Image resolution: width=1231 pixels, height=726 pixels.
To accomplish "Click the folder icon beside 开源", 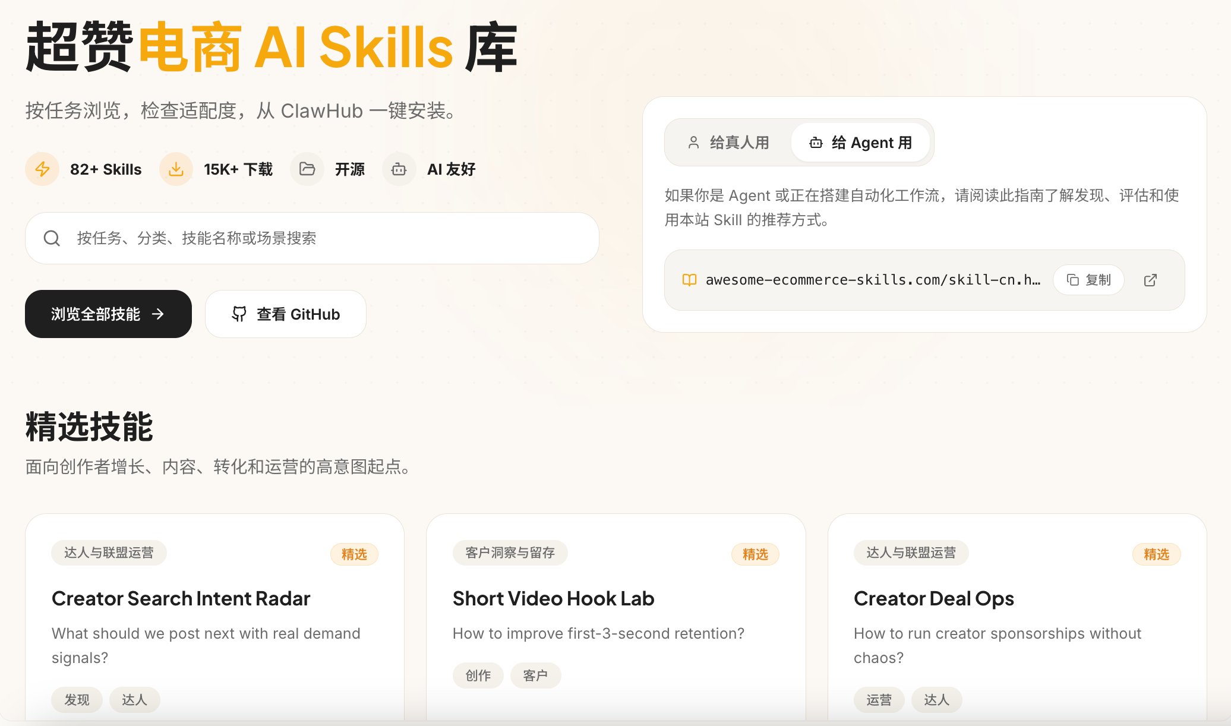I will [x=307, y=169].
